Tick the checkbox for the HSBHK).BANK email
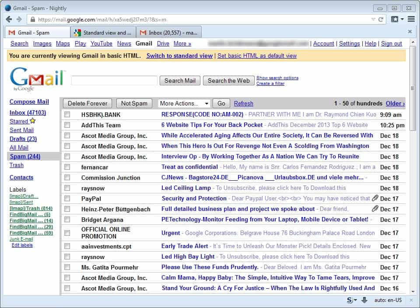The width and height of the screenshot is (420, 308). tap(67, 115)
